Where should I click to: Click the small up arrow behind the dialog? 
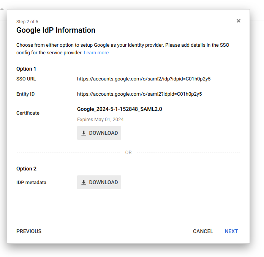[2, 9]
